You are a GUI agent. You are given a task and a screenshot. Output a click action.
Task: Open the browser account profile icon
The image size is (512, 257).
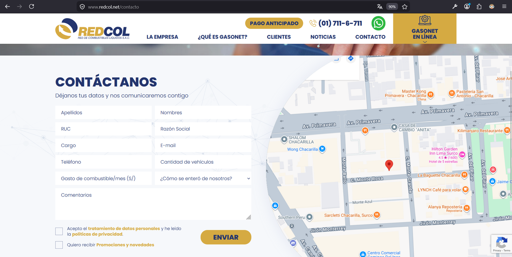coord(467,6)
